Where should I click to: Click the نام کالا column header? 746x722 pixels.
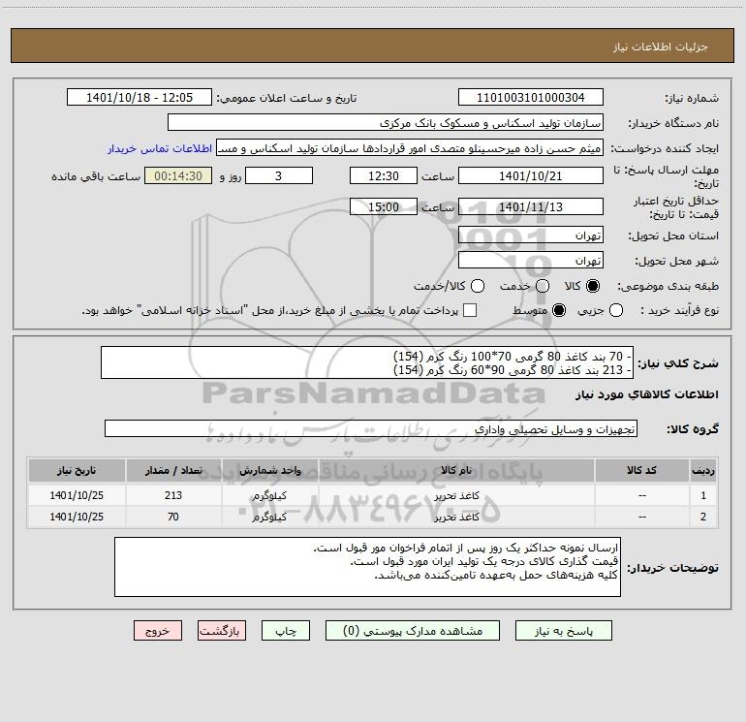click(456, 471)
